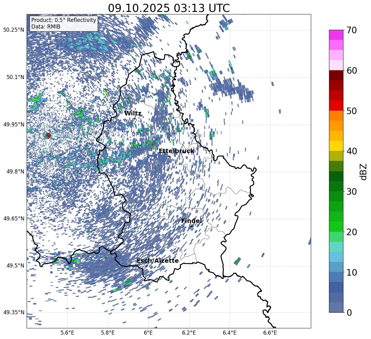Click the colorbar tick label 40
Screen dimensions: 371x339
(x=352, y=151)
